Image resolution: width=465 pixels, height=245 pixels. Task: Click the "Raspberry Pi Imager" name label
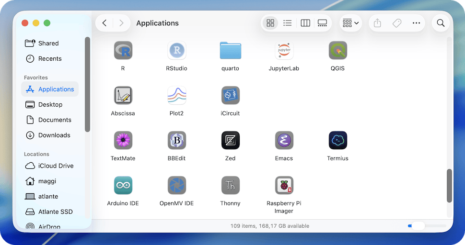(x=284, y=207)
